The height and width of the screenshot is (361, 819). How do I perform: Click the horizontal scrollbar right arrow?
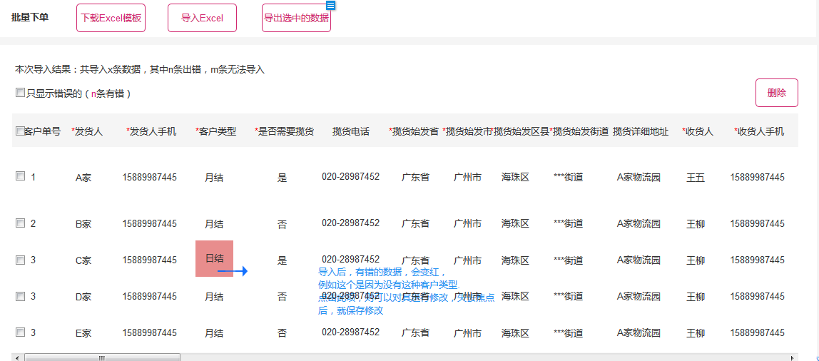click(792, 357)
